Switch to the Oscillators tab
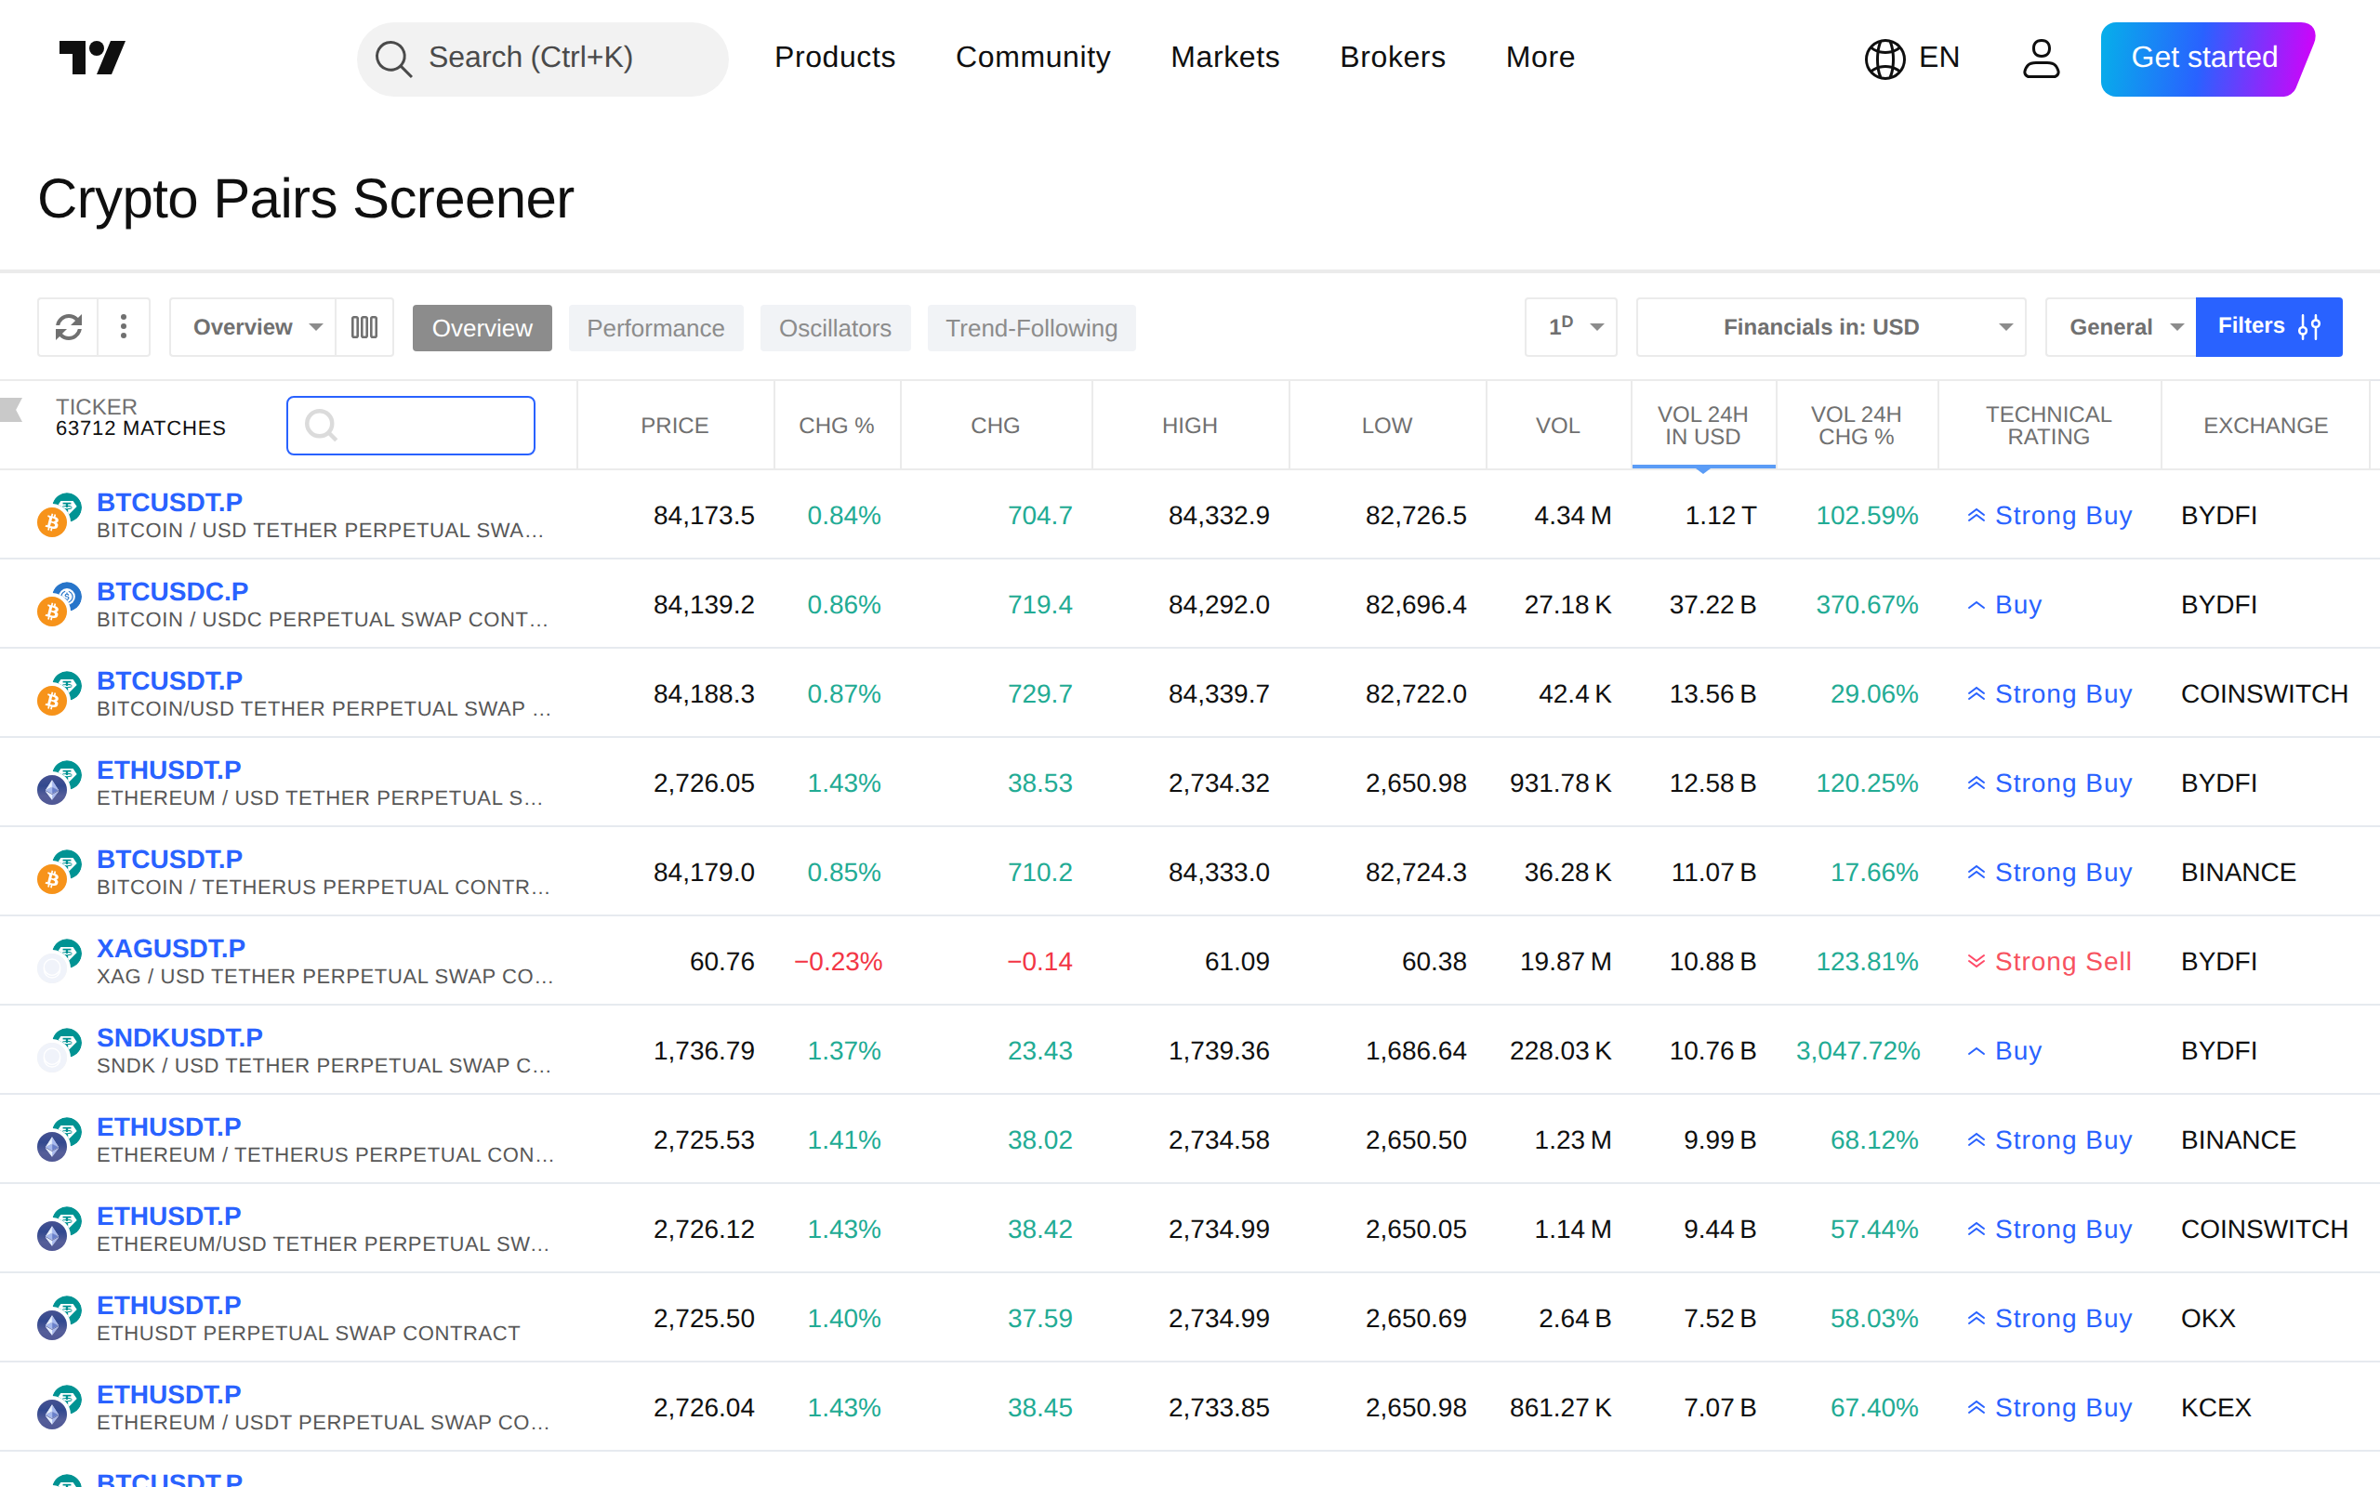Viewport: 2380px width, 1487px height. pyautogui.click(x=835, y=327)
